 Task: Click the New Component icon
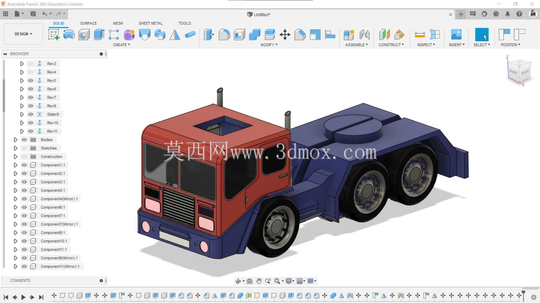click(349, 35)
